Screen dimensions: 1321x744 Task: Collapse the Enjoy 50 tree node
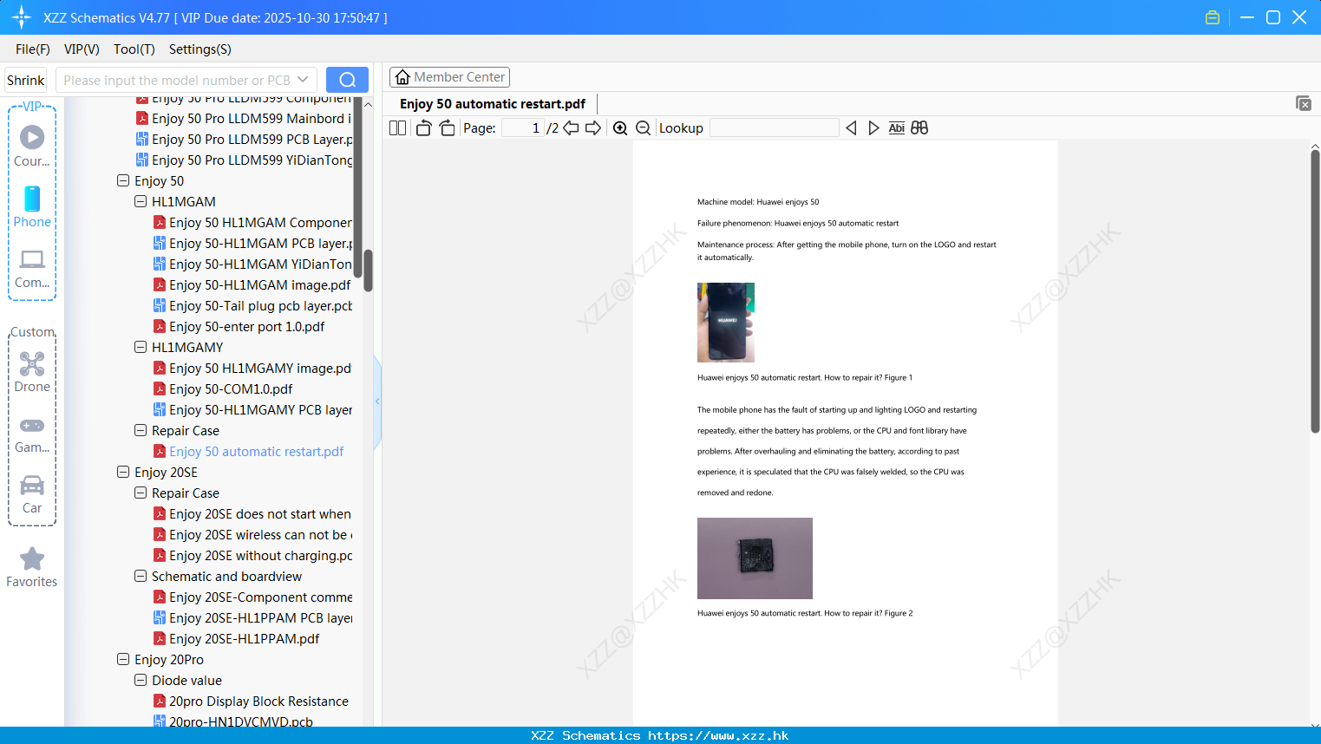point(123,181)
